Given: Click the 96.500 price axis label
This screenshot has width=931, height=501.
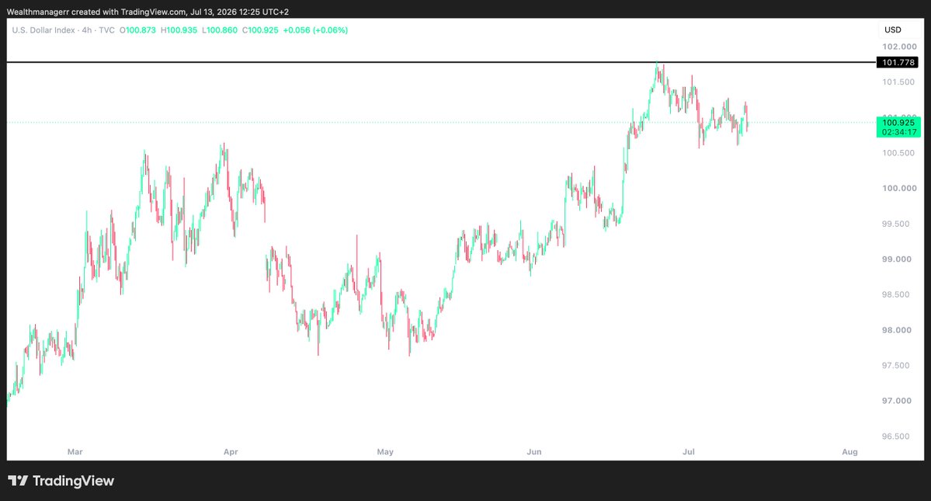Looking at the screenshot, I should click(x=896, y=437).
